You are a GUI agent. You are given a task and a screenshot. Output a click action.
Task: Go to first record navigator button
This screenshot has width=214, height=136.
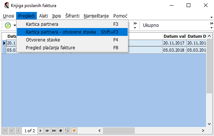click(x=5, y=131)
